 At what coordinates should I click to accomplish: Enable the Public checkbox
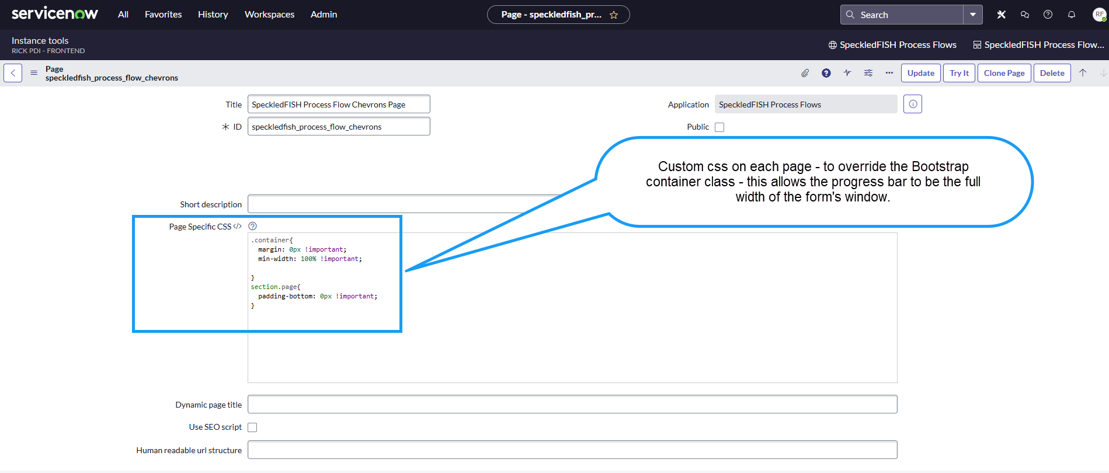click(x=719, y=127)
